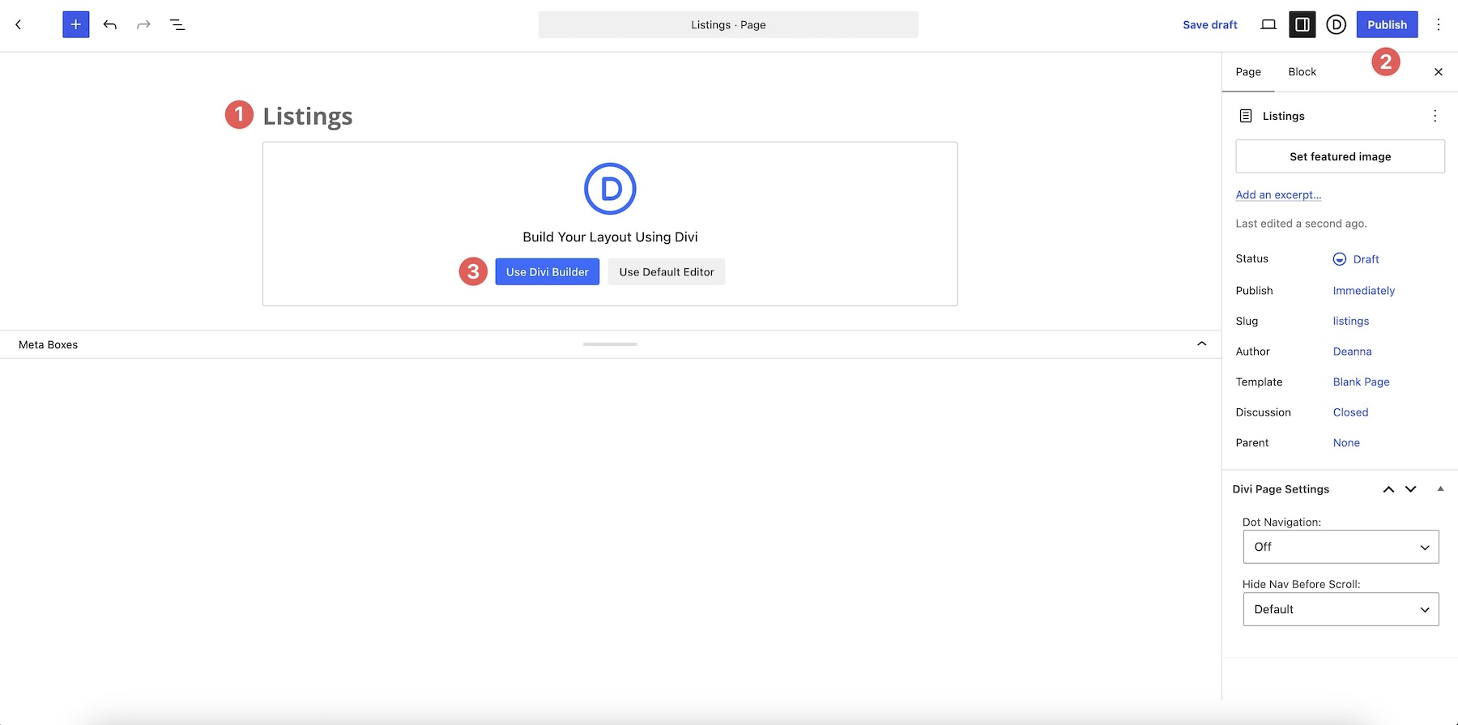Close the settings sidebar

click(1439, 71)
